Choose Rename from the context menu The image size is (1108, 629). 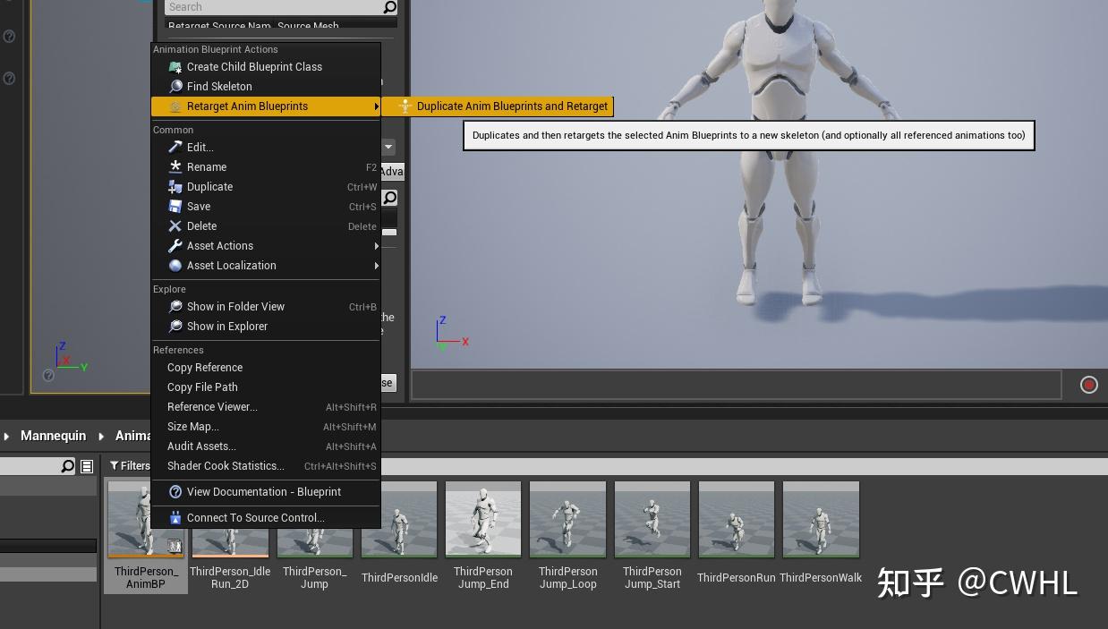tap(207, 167)
